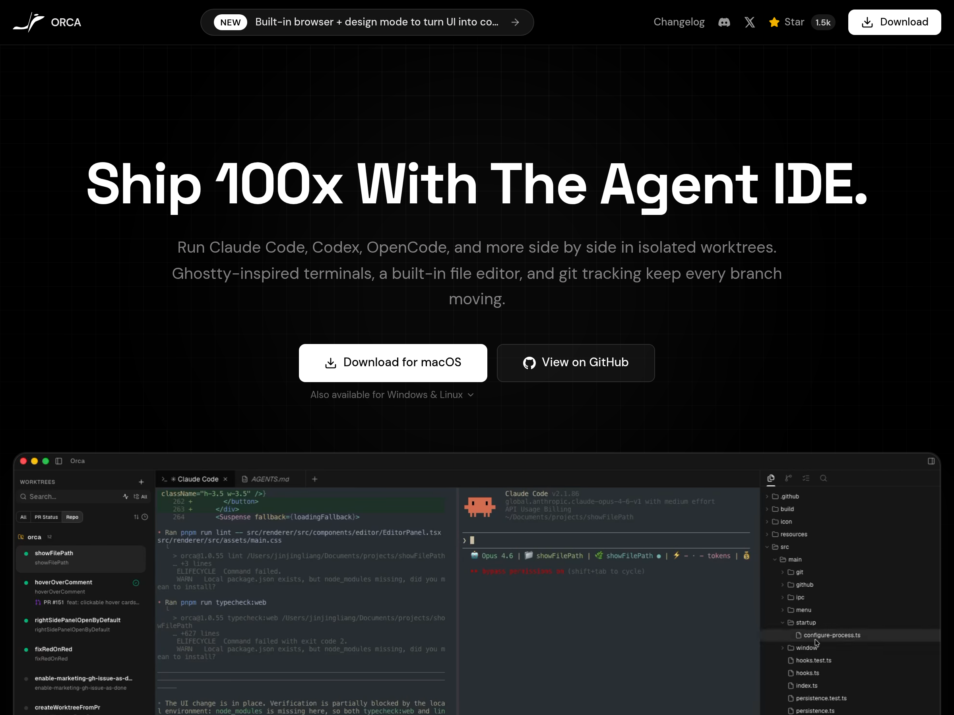Expand the resources folder
This screenshot has width=954, height=715.
(x=793, y=534)
